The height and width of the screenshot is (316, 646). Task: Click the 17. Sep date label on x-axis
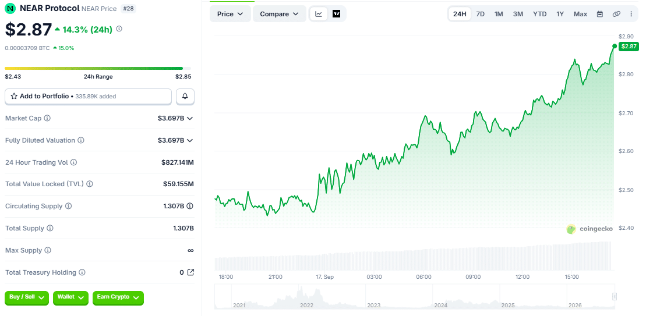(x=324, y=277)
